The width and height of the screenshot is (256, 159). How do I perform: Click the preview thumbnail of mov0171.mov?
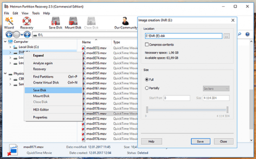(x=13, y=150)
